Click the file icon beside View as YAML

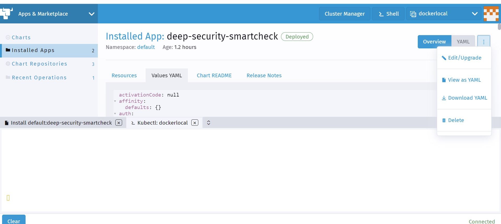pyautogui.click(x=444, y=80)
